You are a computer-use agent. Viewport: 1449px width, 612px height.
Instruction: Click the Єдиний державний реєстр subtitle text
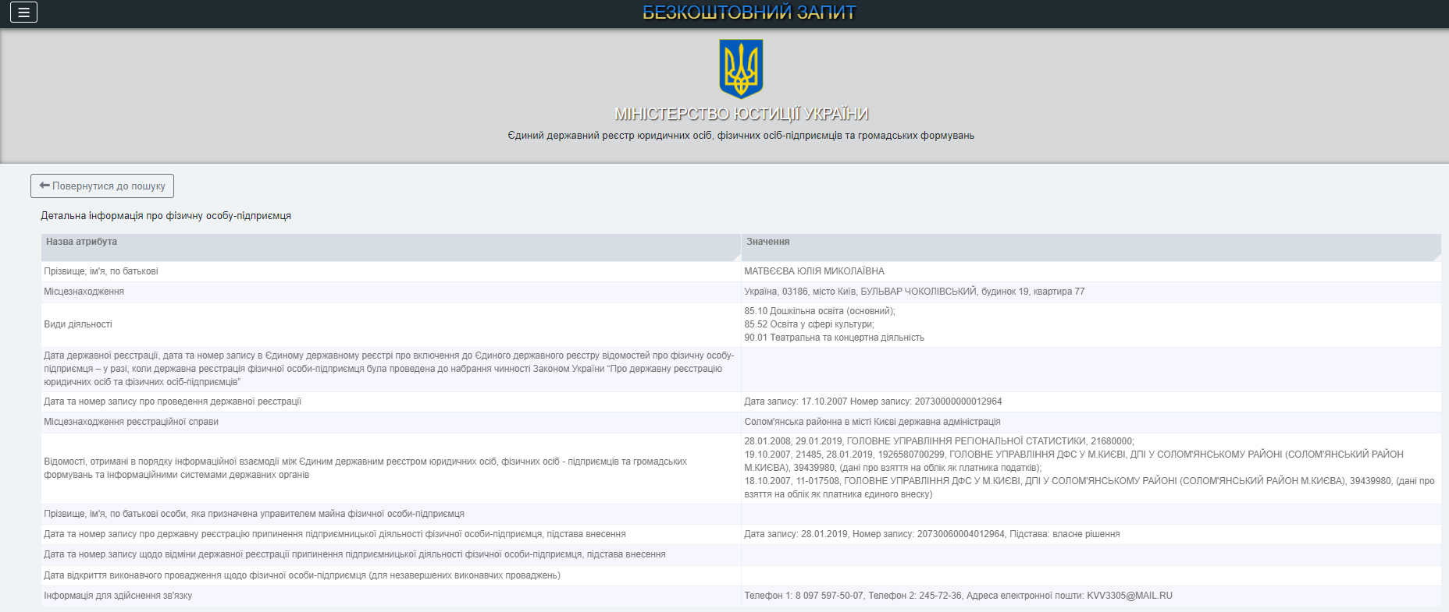[x=740, y=136]
